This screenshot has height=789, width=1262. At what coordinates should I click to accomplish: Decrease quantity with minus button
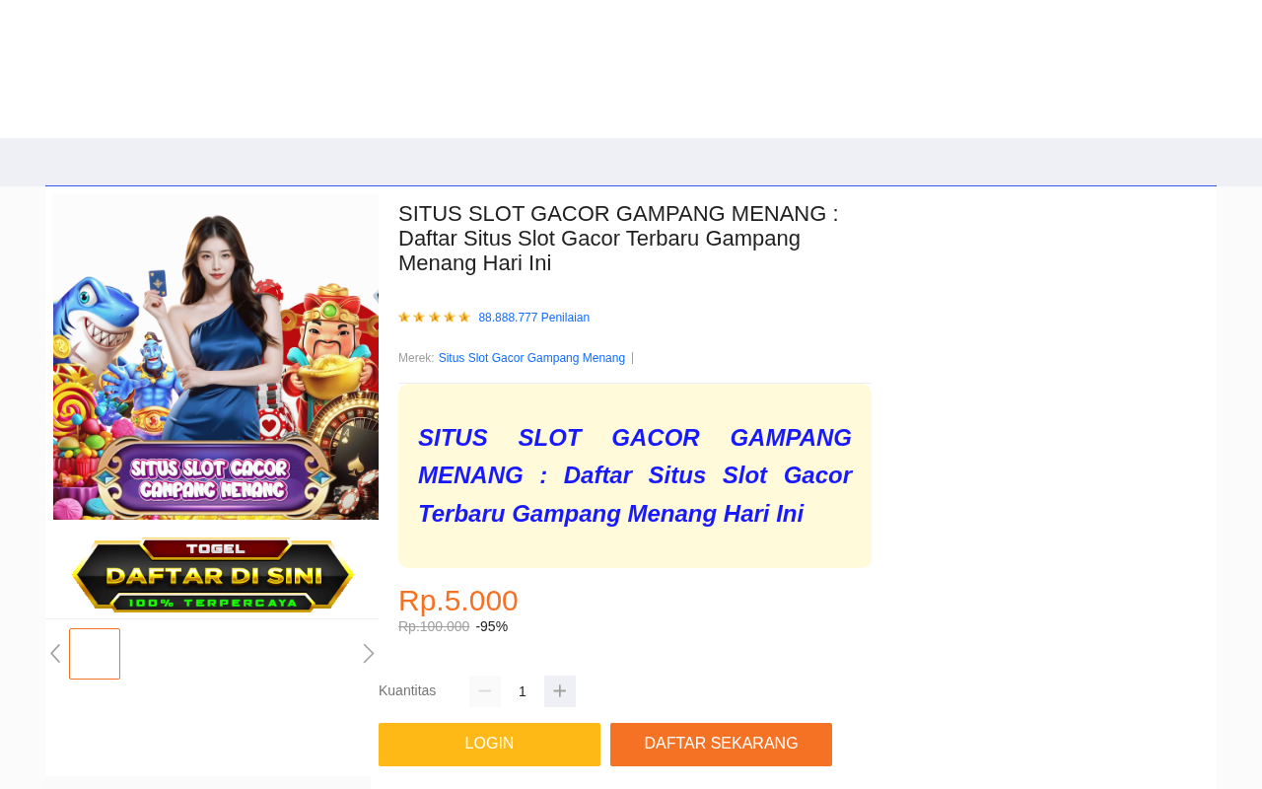485,691
